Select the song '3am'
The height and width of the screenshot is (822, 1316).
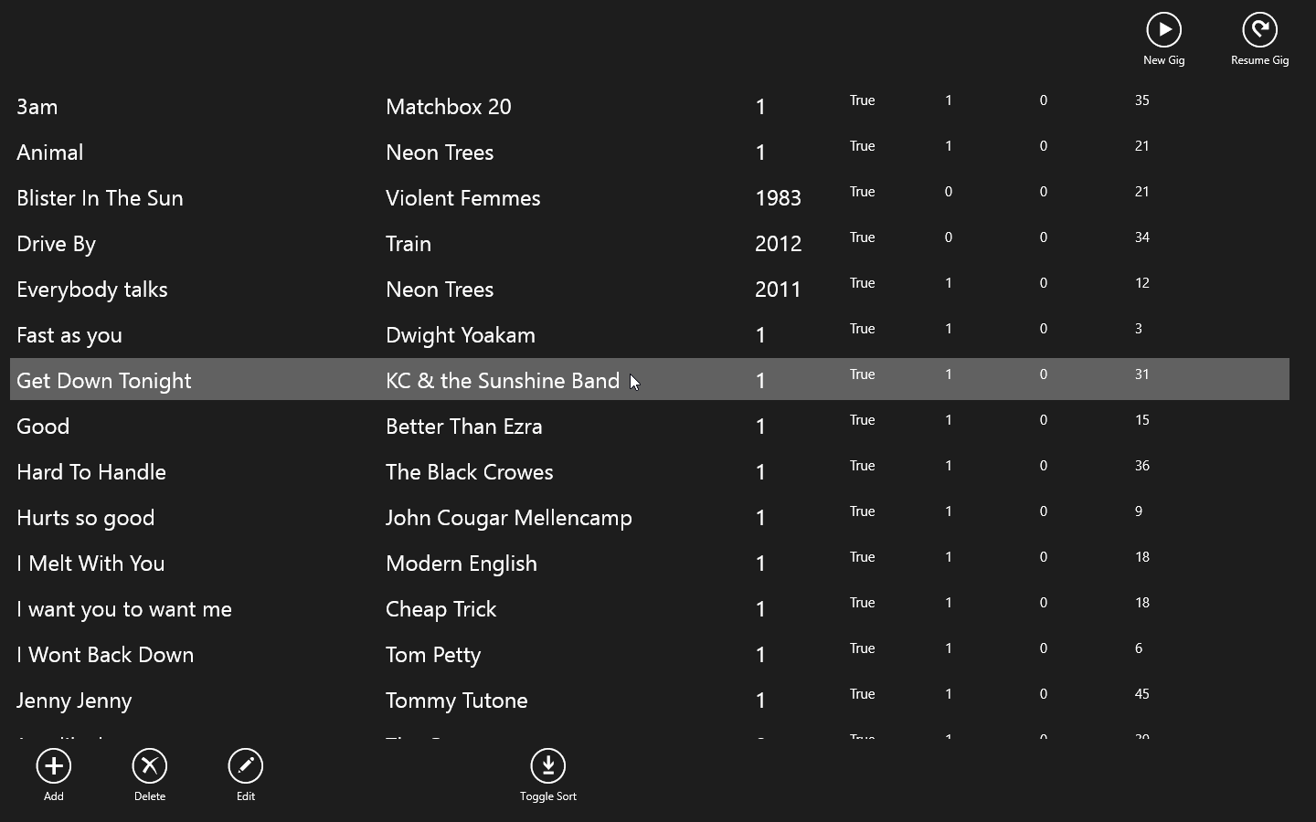pos(37,107)
